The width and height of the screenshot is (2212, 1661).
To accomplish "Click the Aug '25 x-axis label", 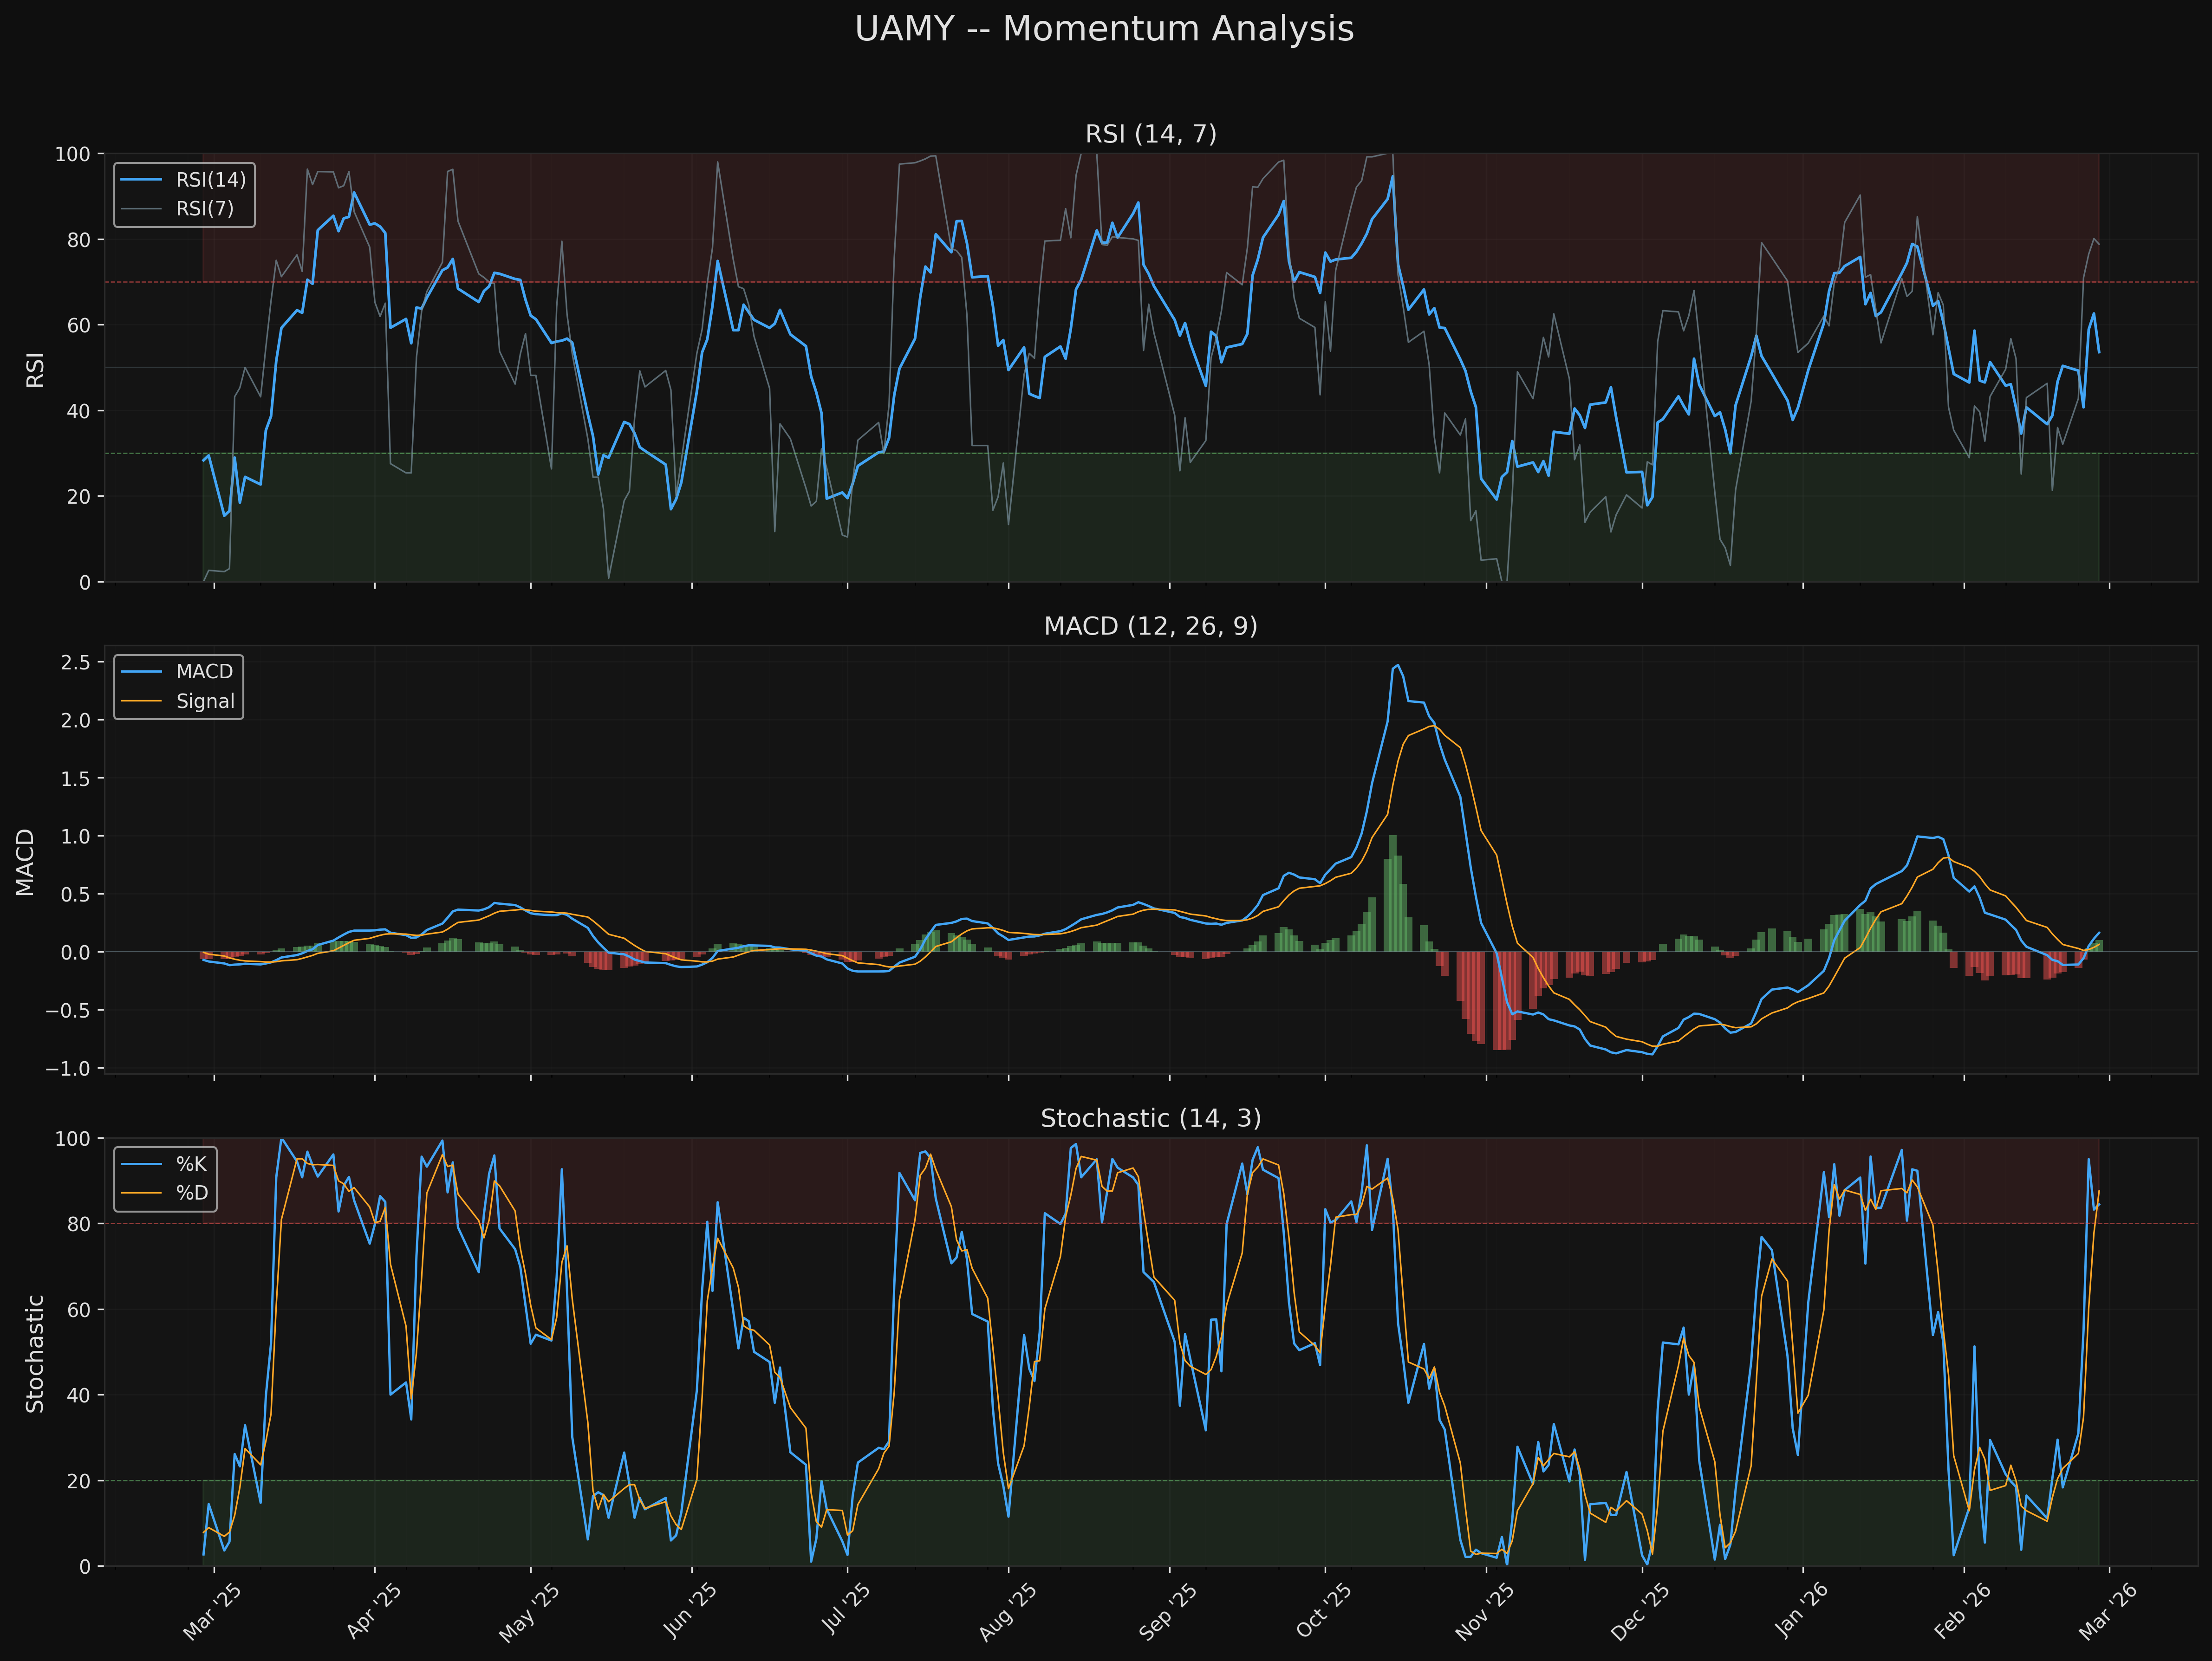I will pyautogui.click(x=1007, y=1611).
